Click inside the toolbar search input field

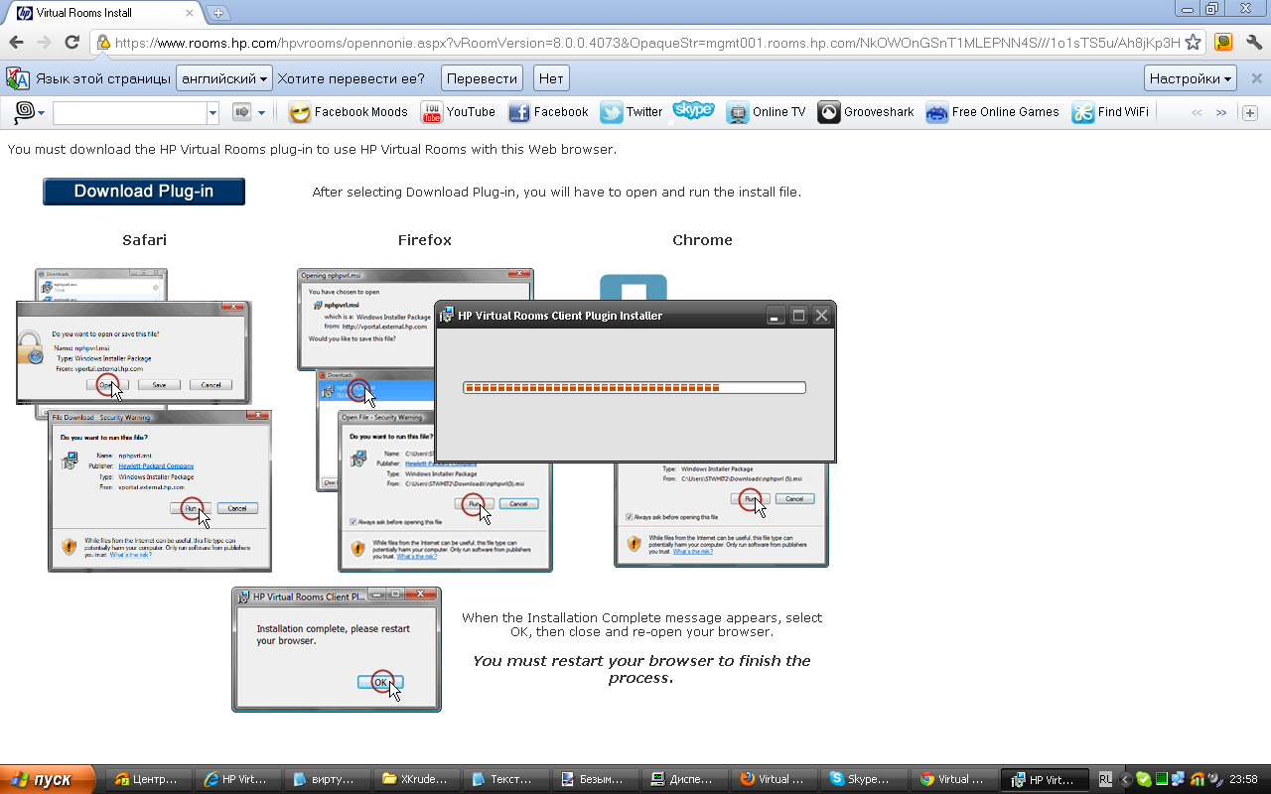point(129,113)
